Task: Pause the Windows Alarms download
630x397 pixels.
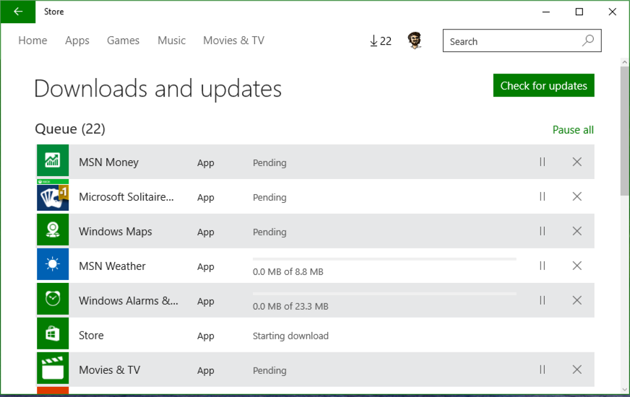Action: (543, 300)
